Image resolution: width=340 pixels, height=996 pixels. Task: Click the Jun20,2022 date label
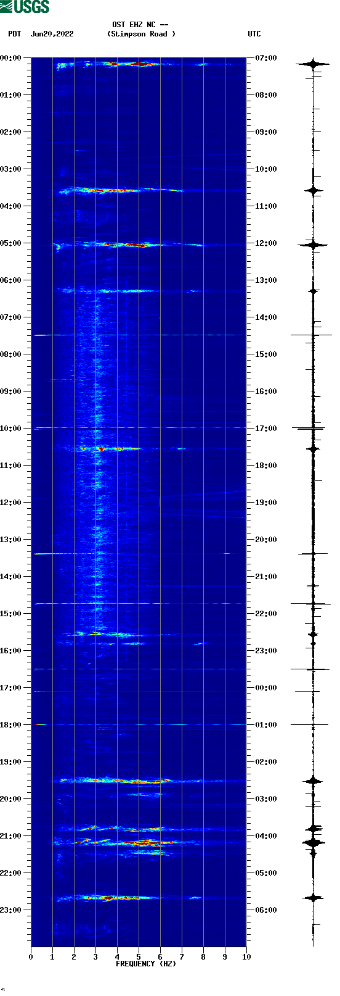tap(52, 34)
